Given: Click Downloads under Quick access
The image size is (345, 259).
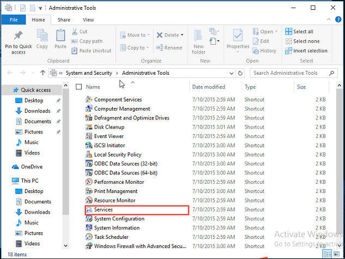Looking at the screenshot, I should pos(38,111).
